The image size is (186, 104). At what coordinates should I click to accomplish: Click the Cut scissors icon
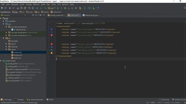point(18,8)
